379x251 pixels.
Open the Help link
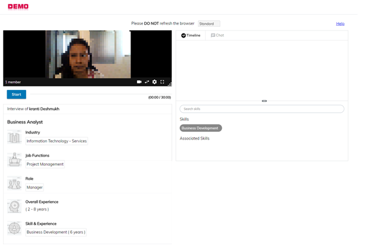point(340,24)
